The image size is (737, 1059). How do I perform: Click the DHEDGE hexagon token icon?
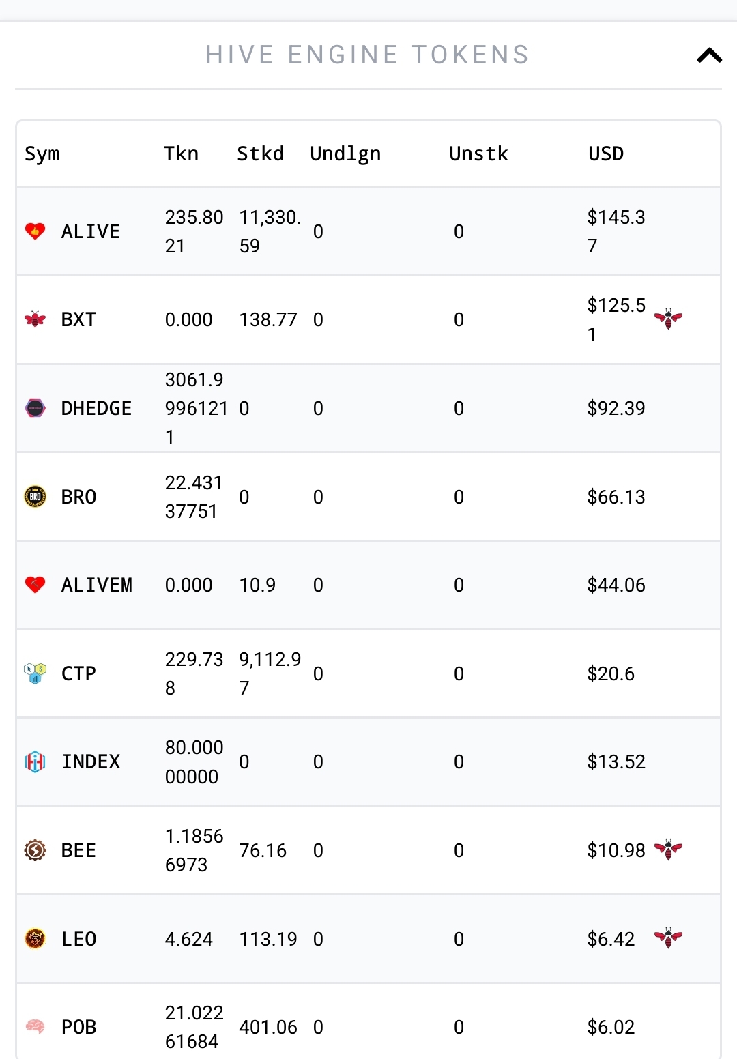[35, 408]
